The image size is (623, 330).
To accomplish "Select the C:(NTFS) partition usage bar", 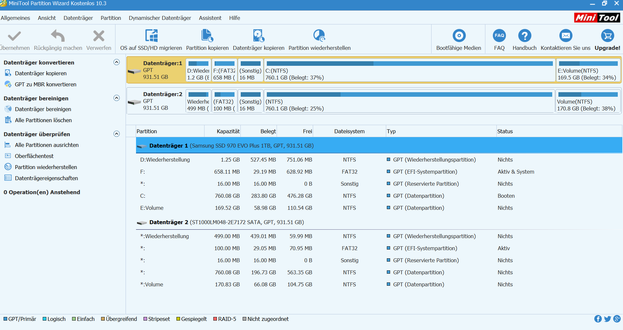I will (x=409, y=64).
